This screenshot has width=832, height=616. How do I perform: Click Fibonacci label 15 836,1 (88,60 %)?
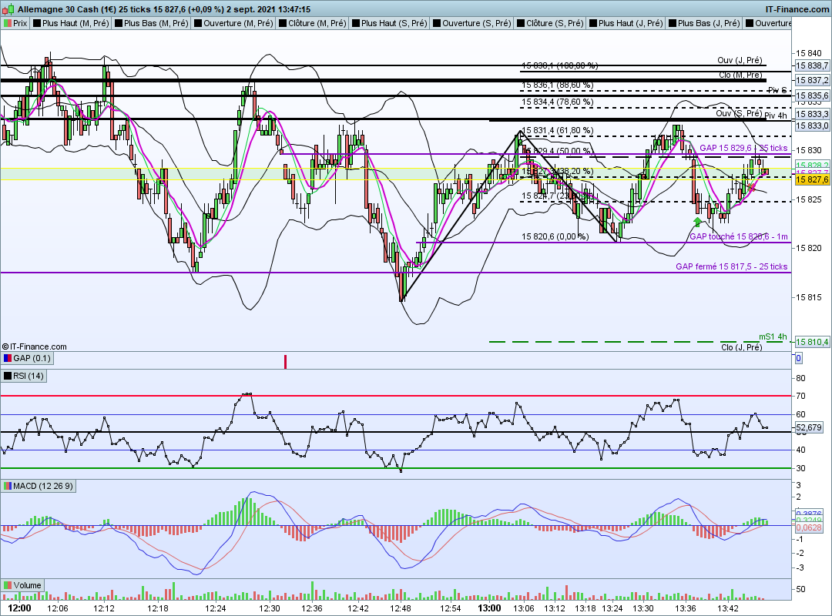point(557,85)
